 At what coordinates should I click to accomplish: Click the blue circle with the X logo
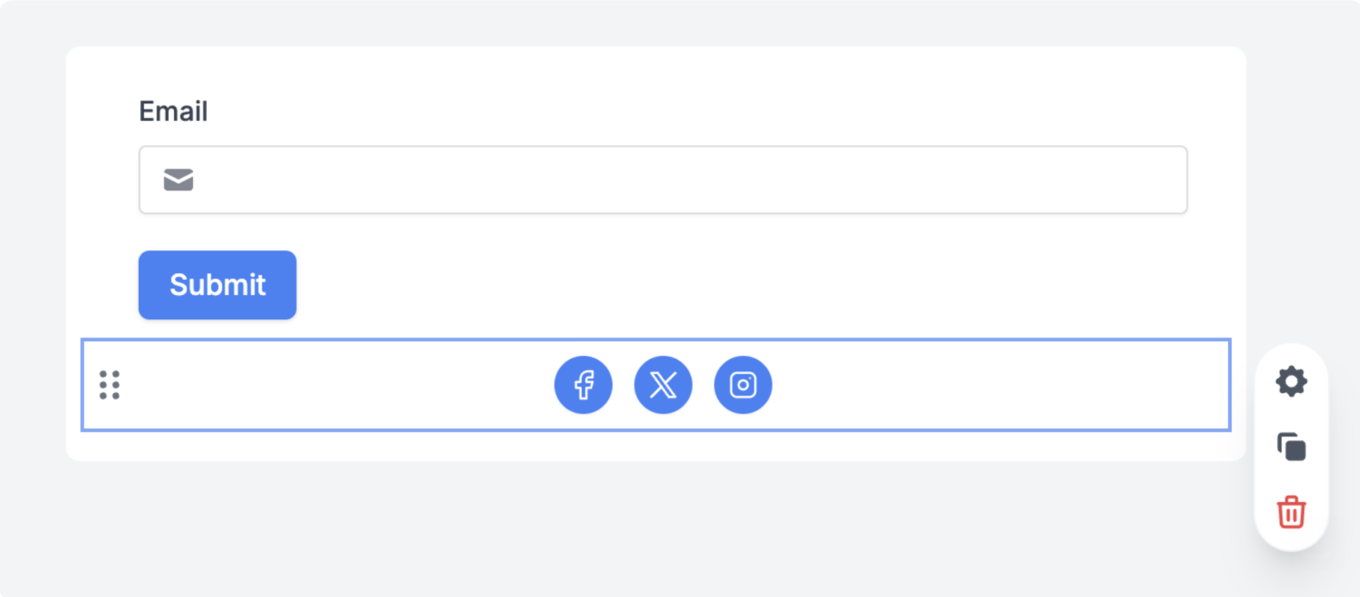tap(663, 385)
